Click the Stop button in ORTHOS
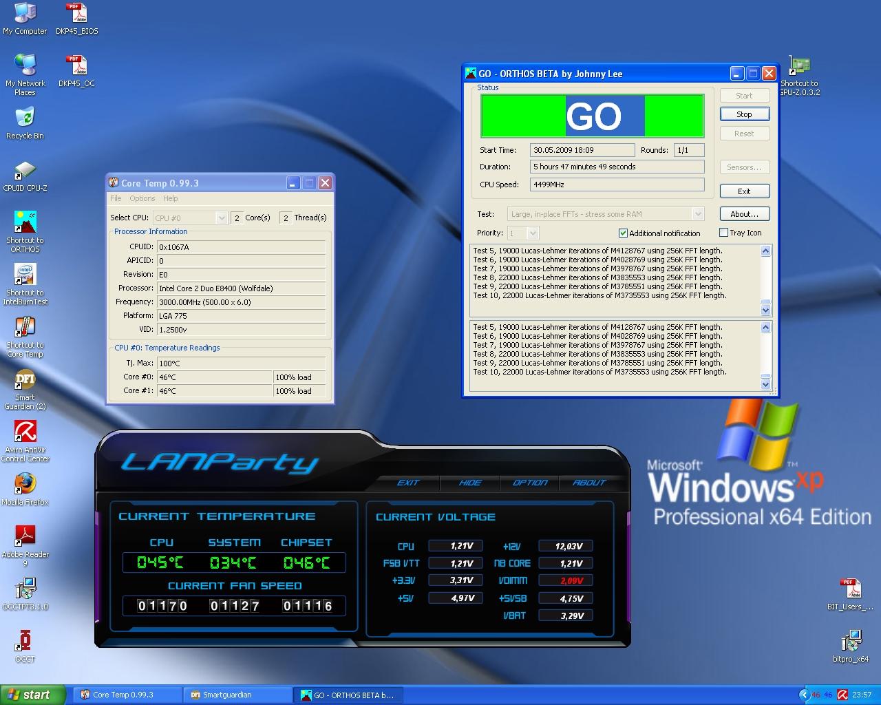The width and height of the screenshot is (881, 705). [745, 114]
